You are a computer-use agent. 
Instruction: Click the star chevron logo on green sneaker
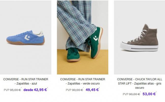tap(95, 38)
